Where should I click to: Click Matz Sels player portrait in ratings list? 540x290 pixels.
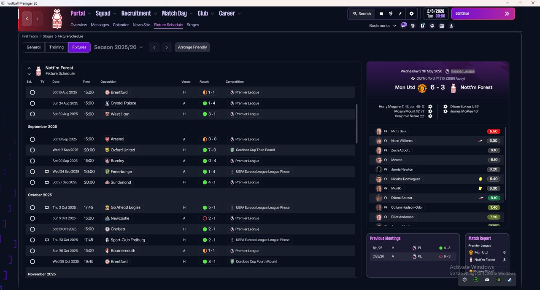pos(379,131)
